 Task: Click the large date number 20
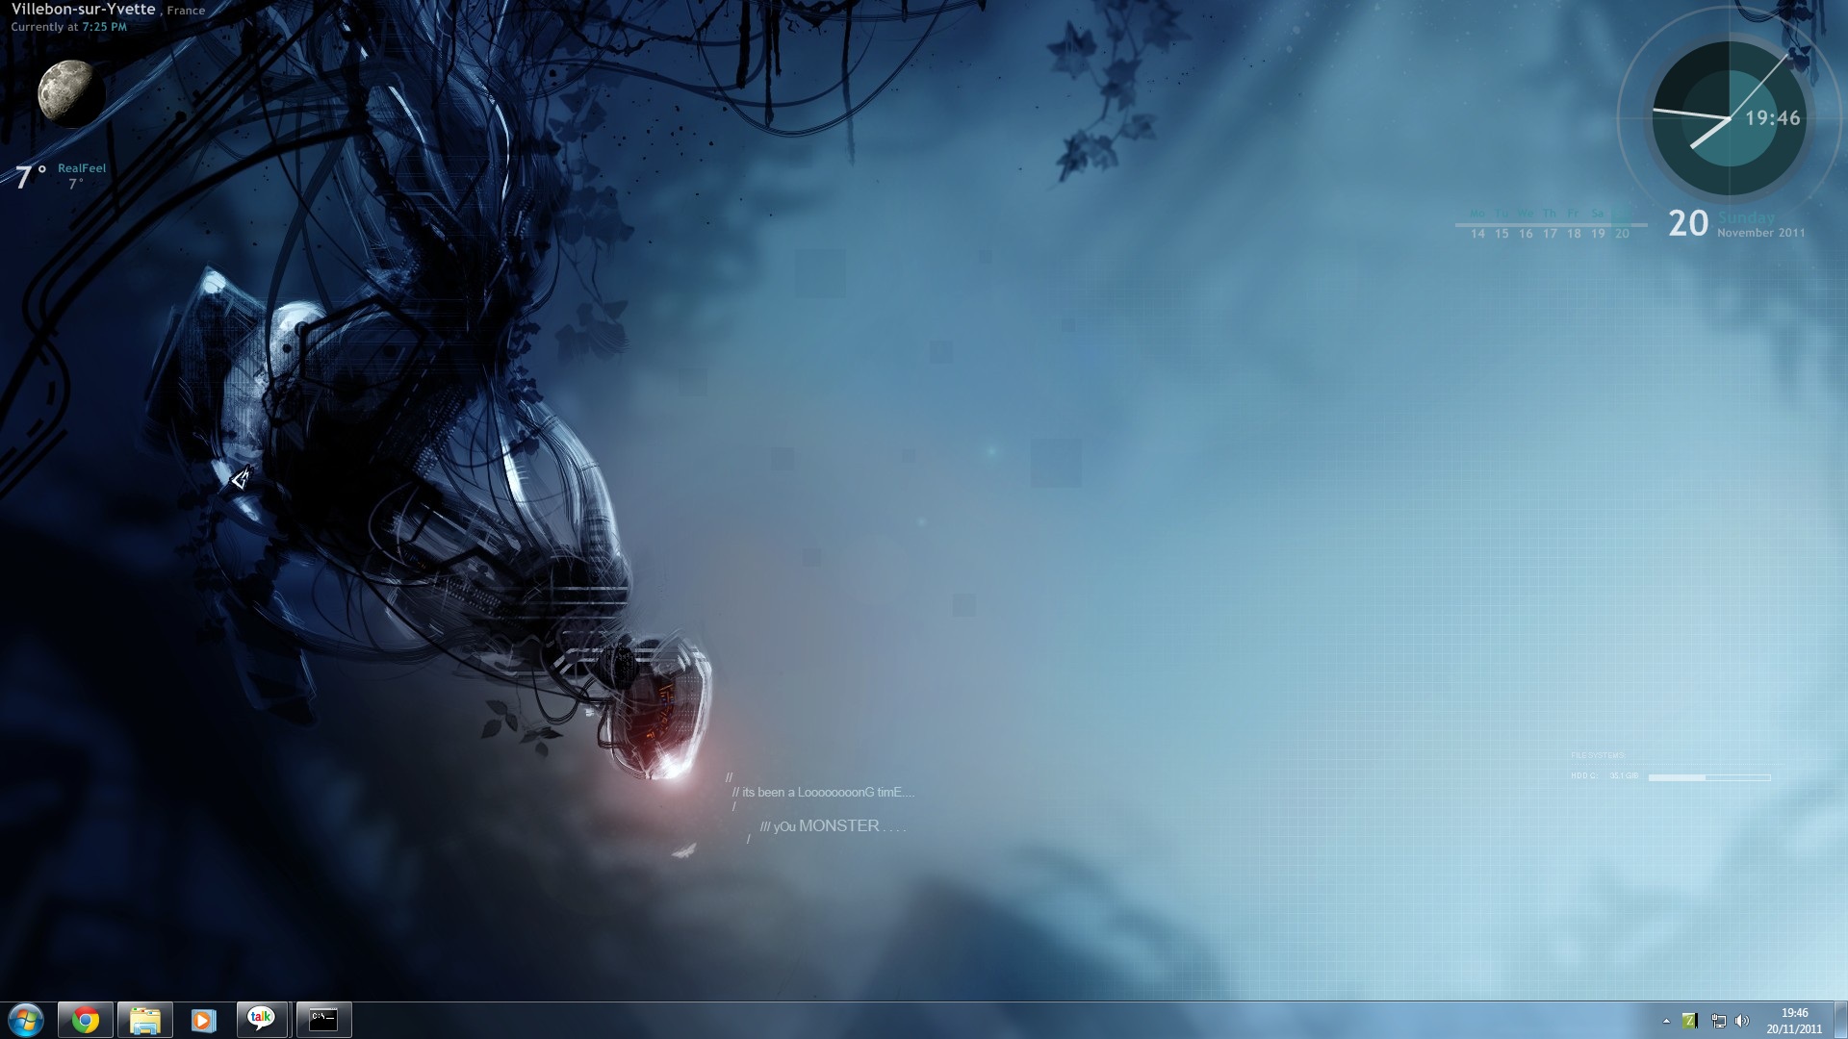[1688, 223]
